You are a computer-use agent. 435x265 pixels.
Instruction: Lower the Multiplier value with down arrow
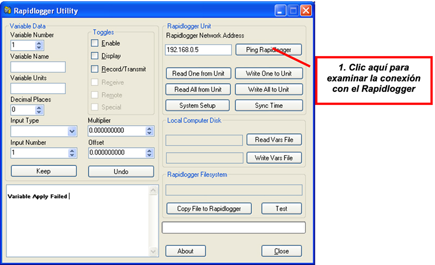[150, 133]
